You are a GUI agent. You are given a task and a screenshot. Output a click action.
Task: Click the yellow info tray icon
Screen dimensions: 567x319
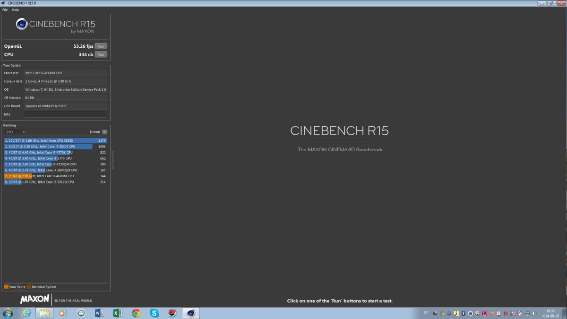pos(456,313)
